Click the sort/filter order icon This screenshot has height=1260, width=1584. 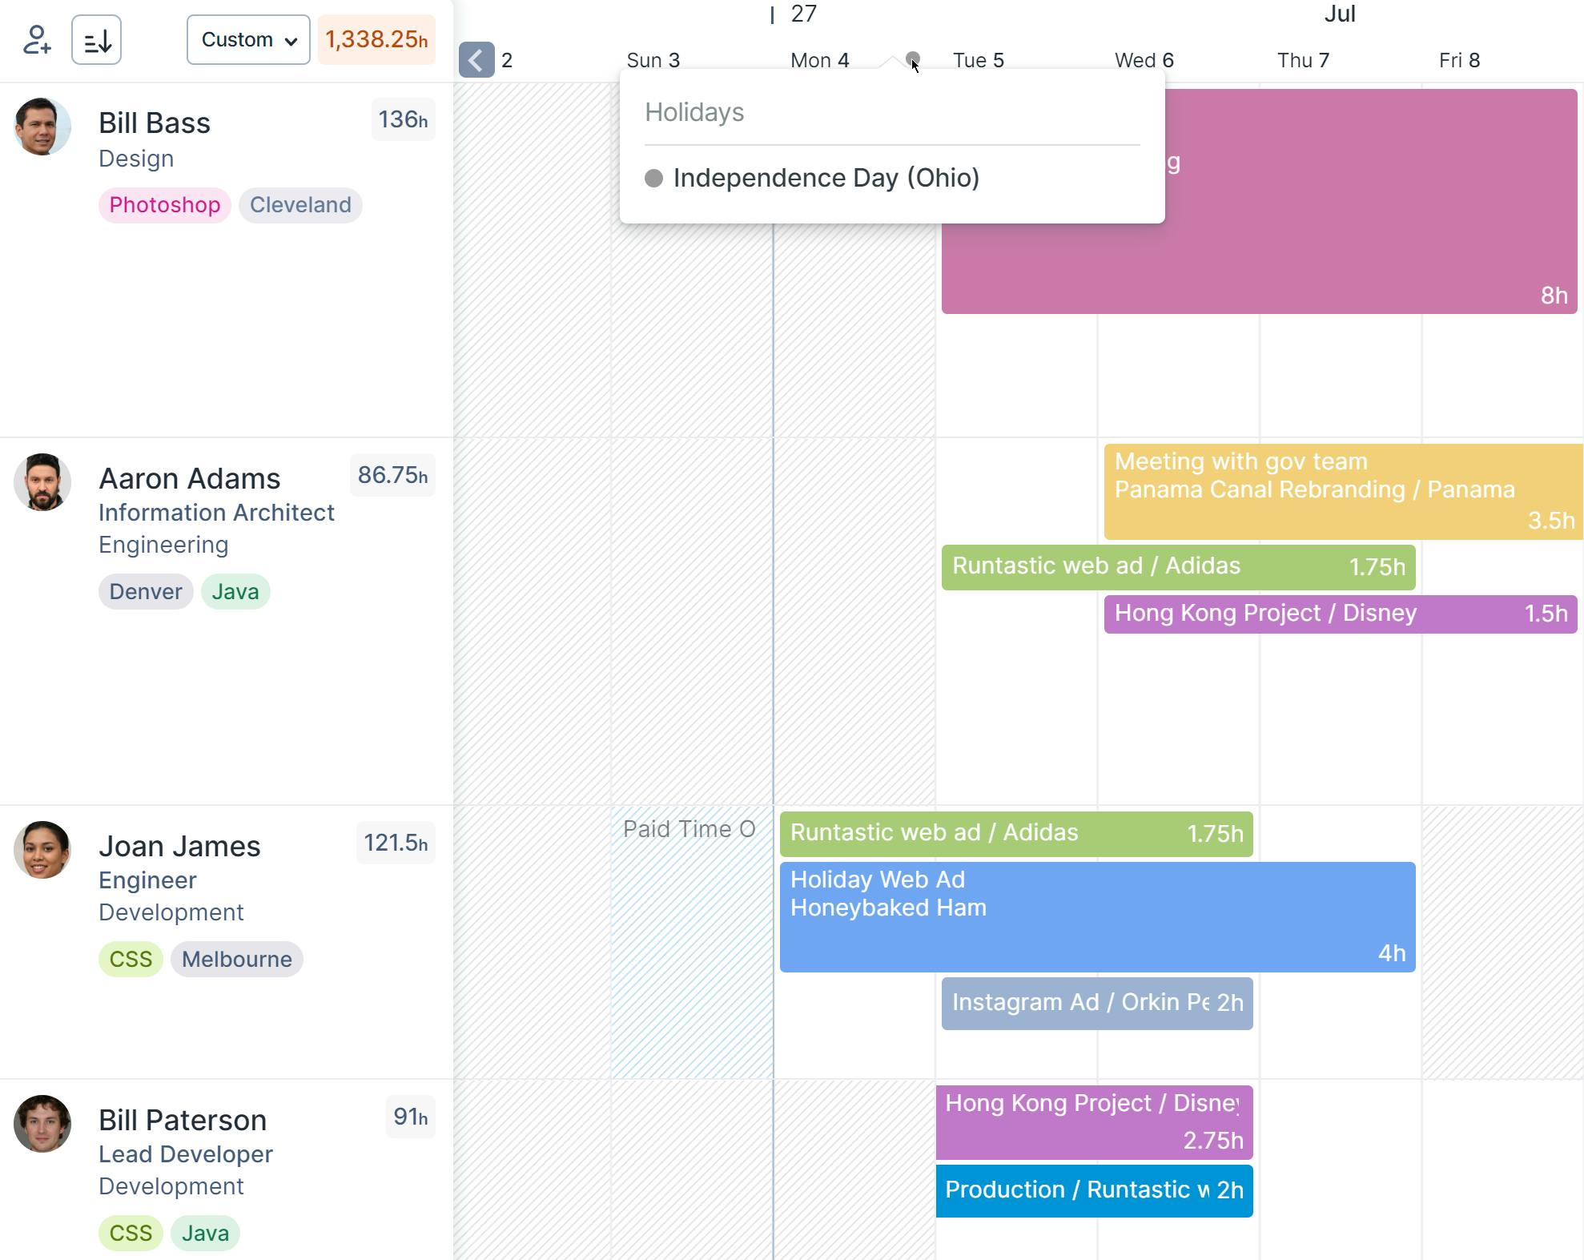[x=98, y=40]
